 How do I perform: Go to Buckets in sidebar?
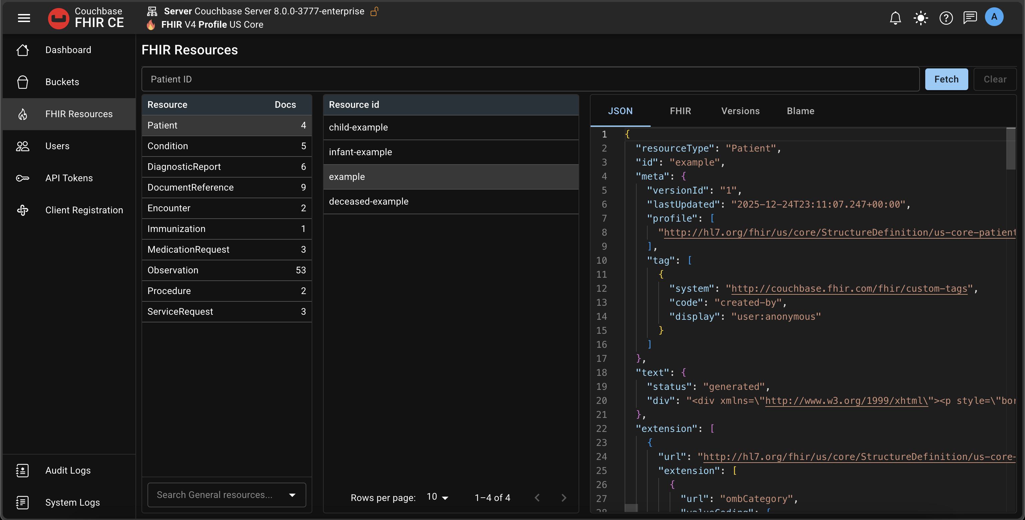pos(62,82)
